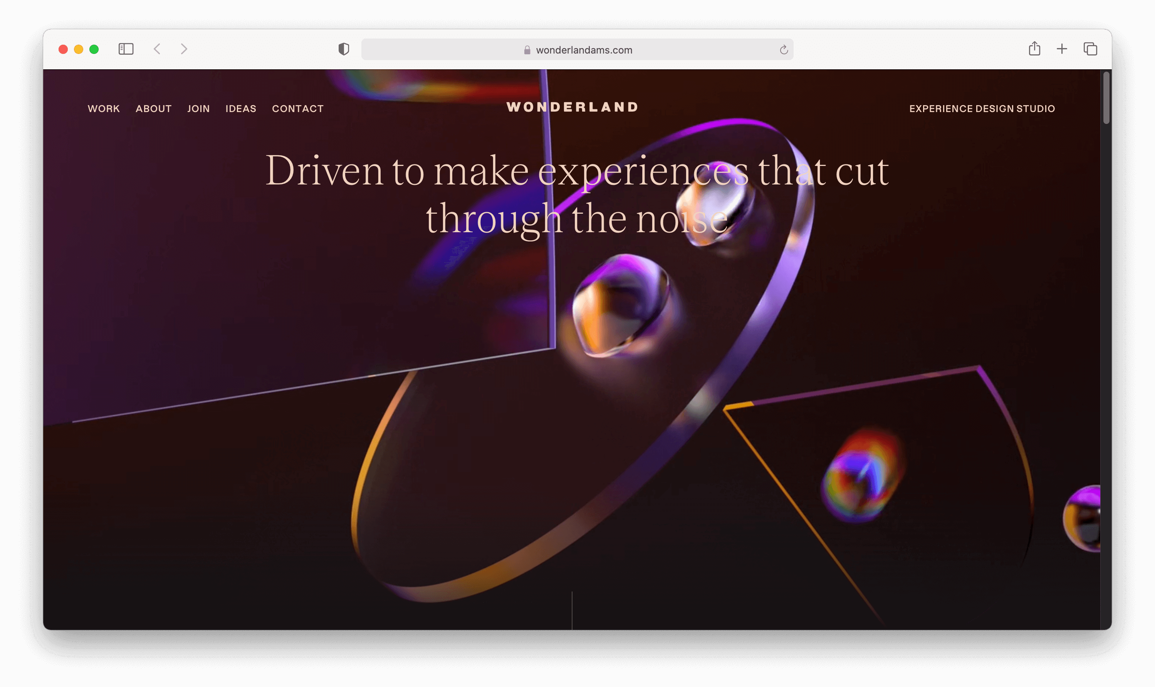Image resolution: width=1155 pixels, height=687 pixels.
Task: Navigate to the ABOUT page
Action: 153,109
